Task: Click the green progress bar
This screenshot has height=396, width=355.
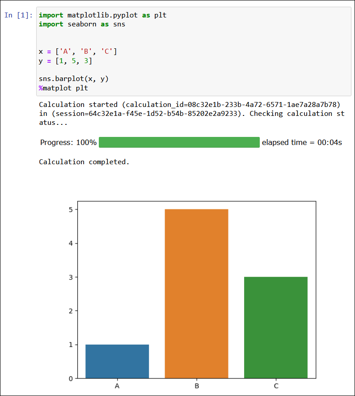Action: click(x=179, y=142)
